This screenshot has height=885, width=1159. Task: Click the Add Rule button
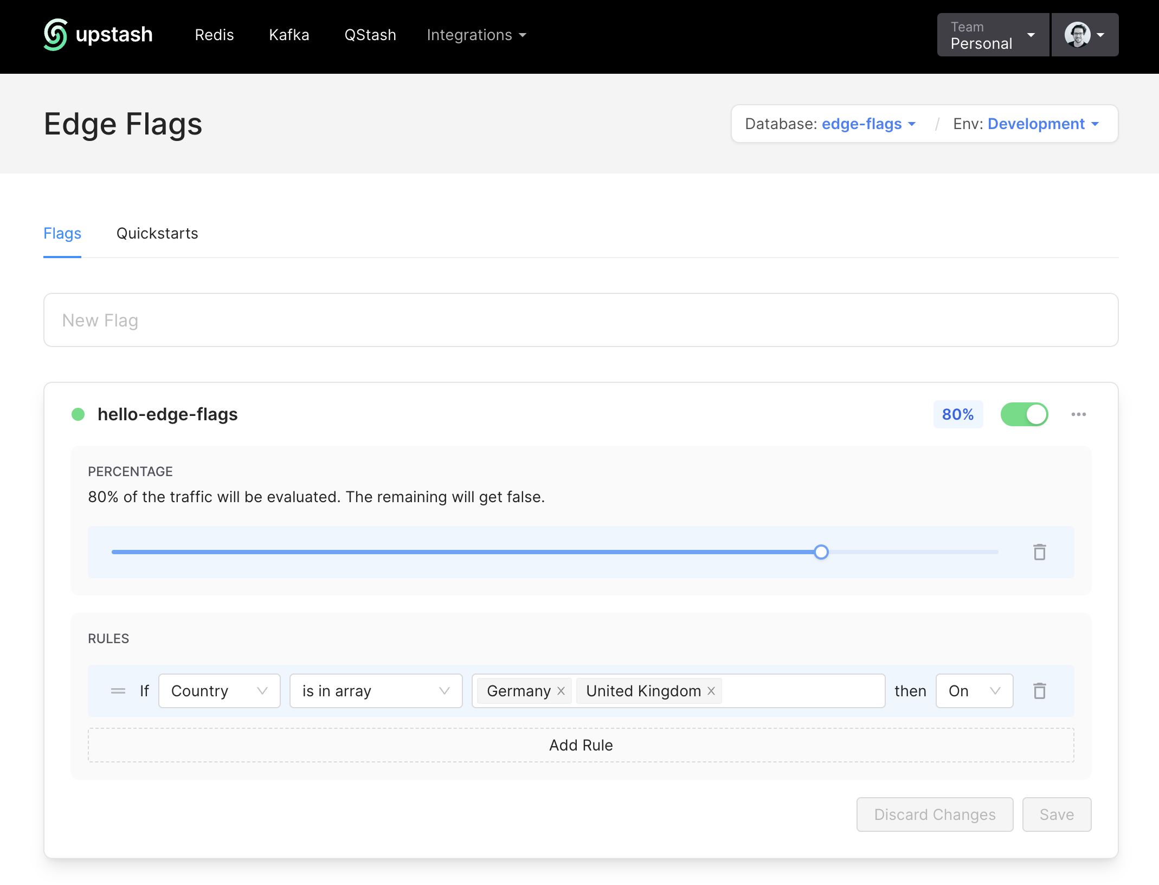[x=581, y=745]
